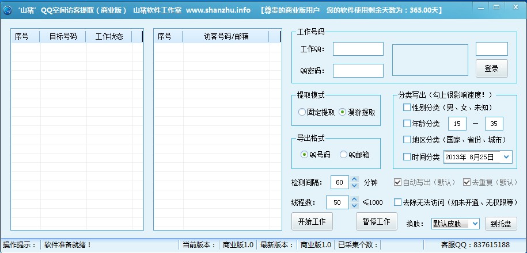The width and height of the screenshot is (527, 253).
Task: Toggle 去重复（默认） checkbox
Action: (x=467, y=182)
